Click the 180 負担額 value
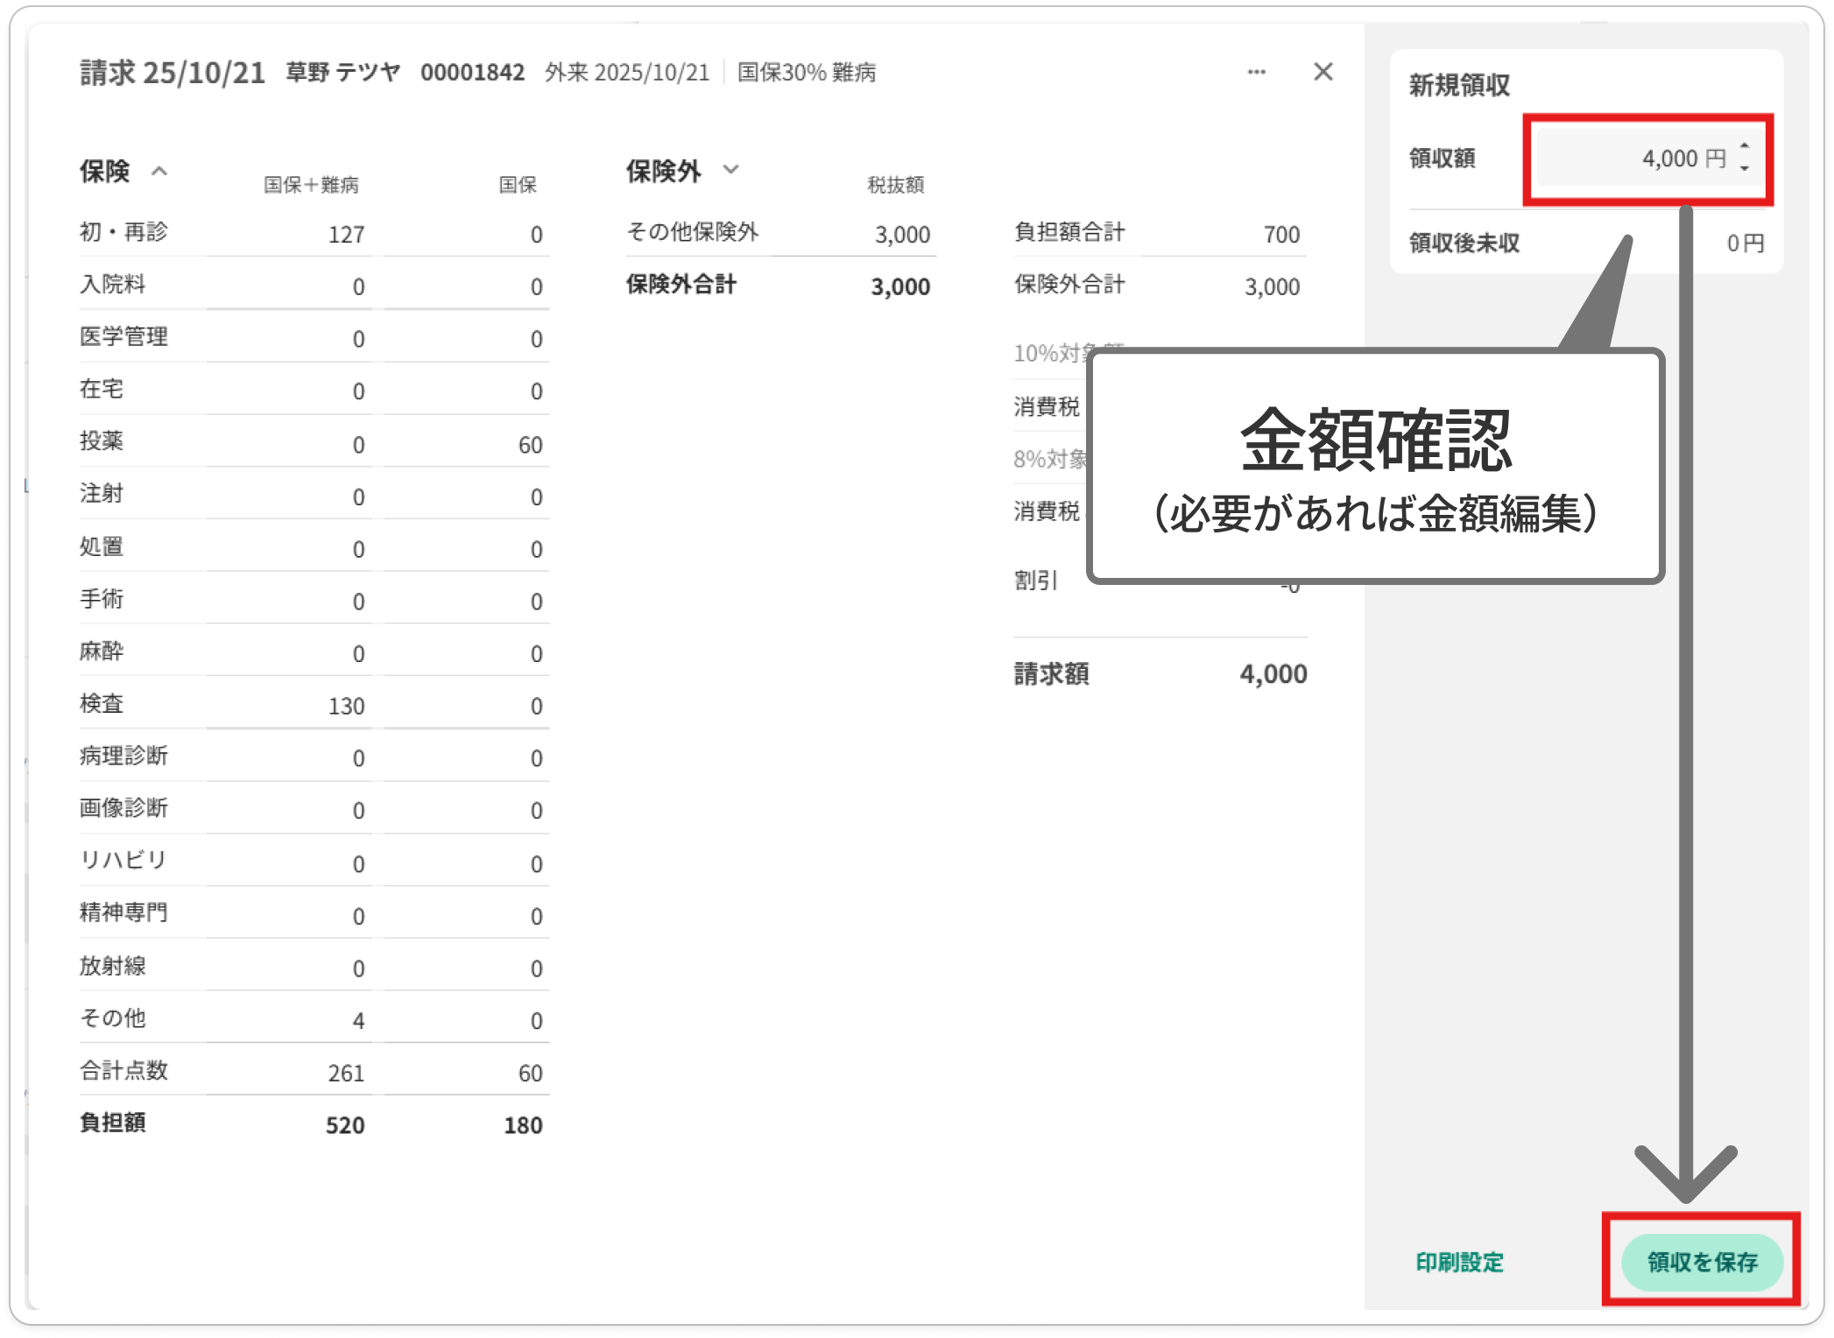The image size is (1834, 1338). 523,1125
